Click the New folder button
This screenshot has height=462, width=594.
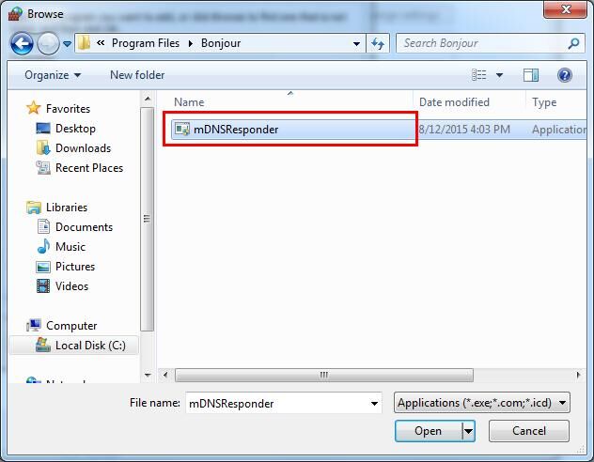(x=137, y=75)
